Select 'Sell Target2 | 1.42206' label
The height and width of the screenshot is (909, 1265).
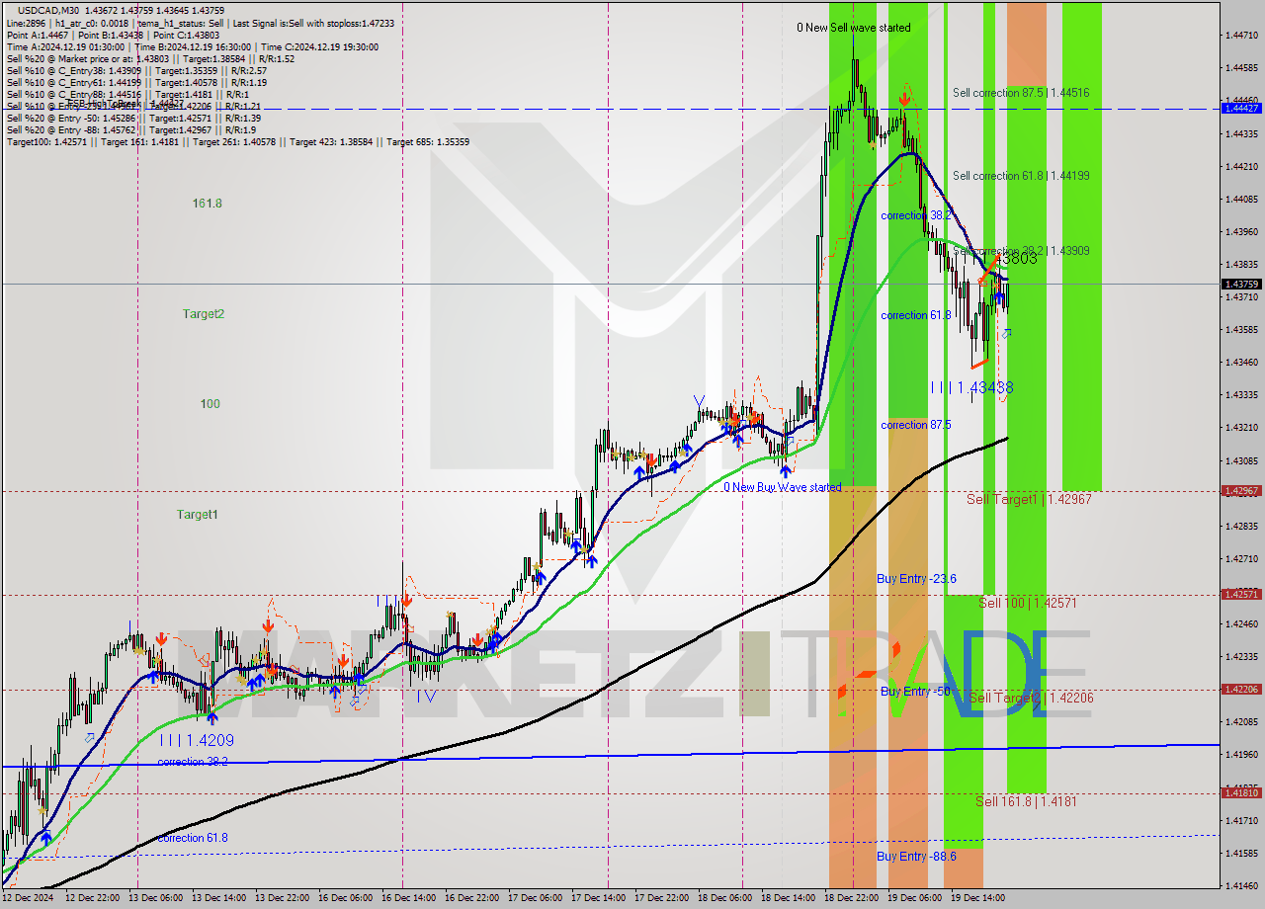coord(1031,699)
